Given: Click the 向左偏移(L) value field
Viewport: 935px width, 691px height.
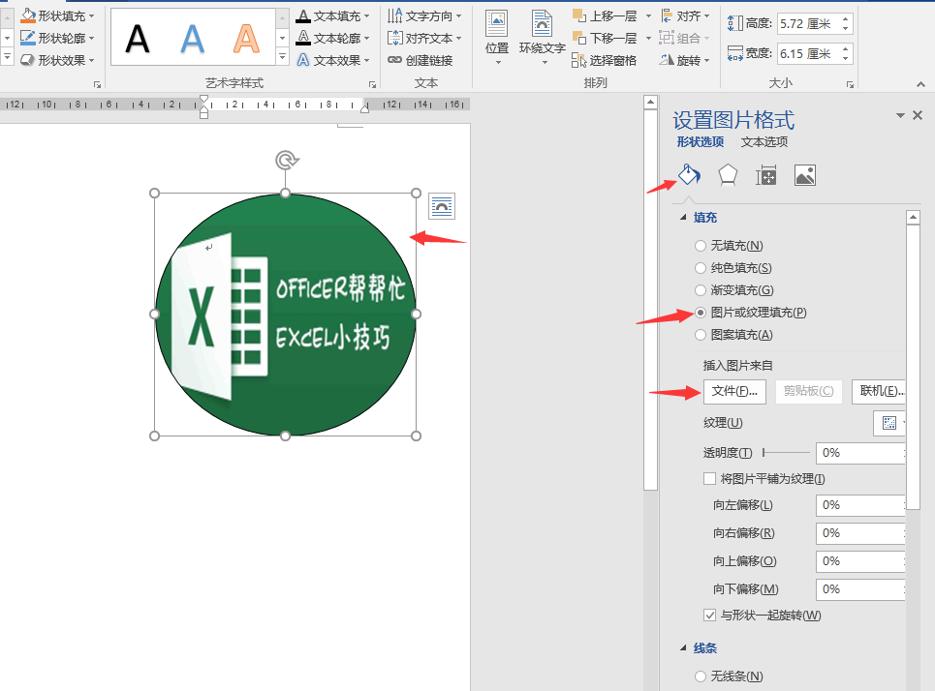Looking at the screenshot, I should pyautogui.click(x=859, y=505).
